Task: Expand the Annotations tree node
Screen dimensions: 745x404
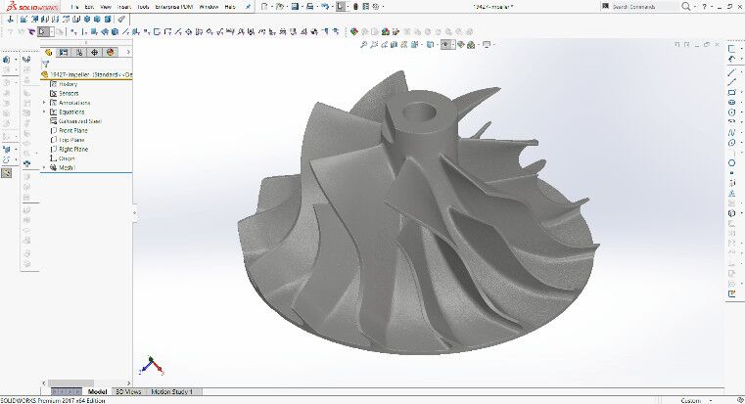Action: (44, 103)
